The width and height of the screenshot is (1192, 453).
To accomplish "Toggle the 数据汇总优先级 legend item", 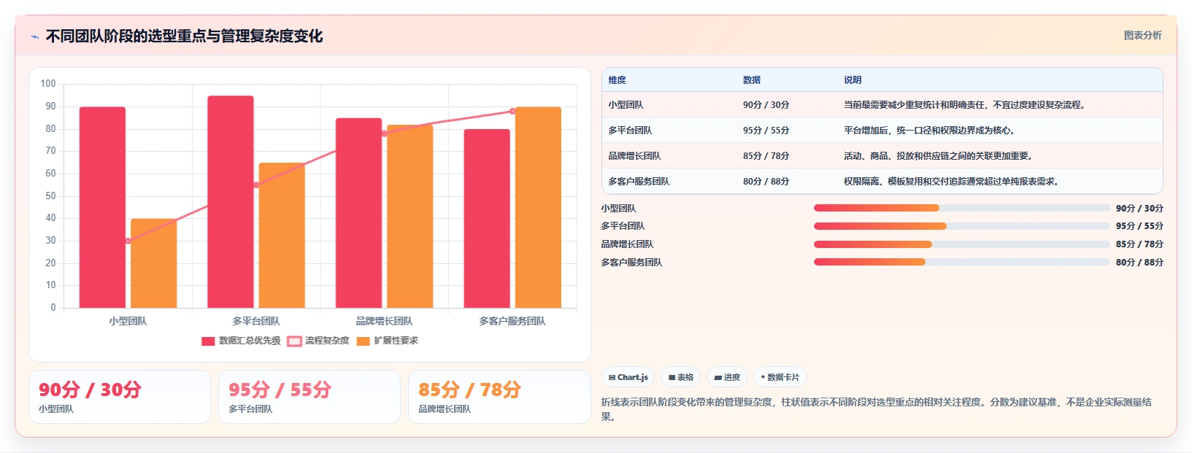I will (241, 341).
